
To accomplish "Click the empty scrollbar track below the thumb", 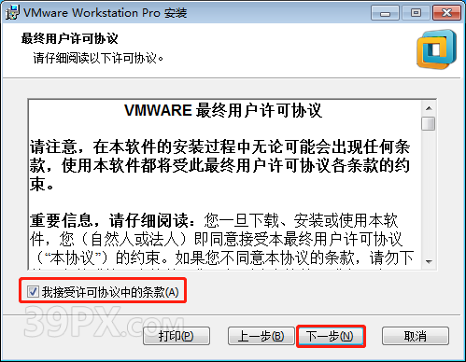I will [x=429, y=193].
